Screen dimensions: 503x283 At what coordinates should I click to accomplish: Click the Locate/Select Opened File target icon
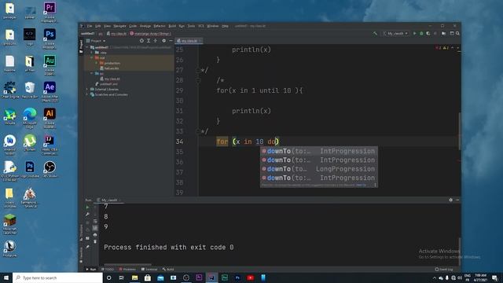[x=141, y=41]
